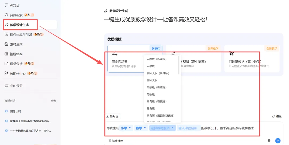This screenshot has height=145, width=289.
Task: Open the 数学 subject dropdown
Action: 141,128
